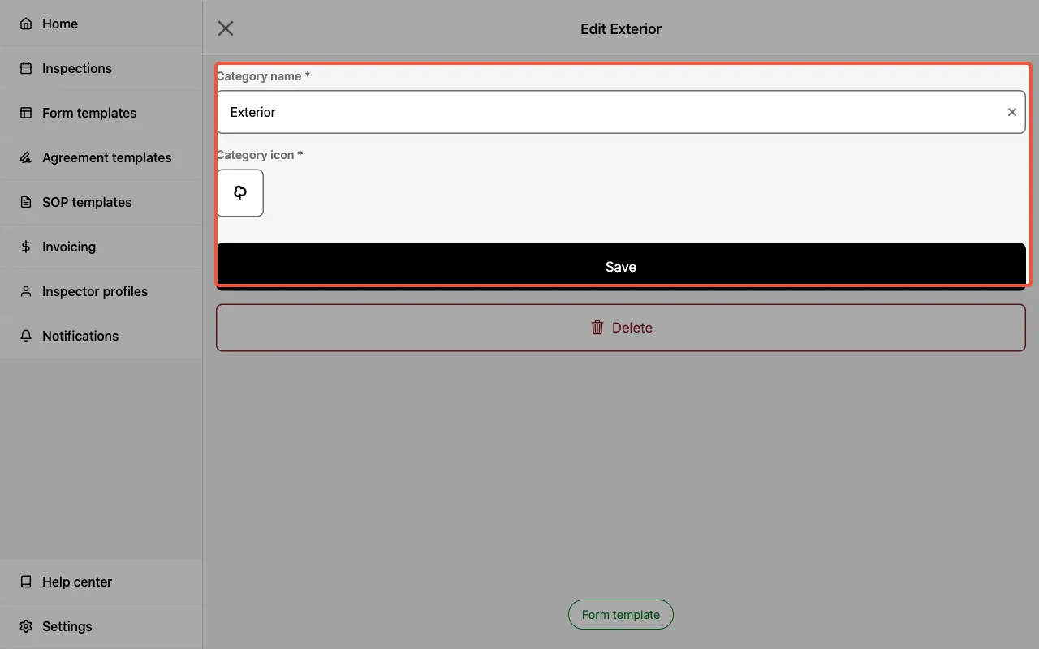Open Form templates via its grid icon
Image resolution: width=1039 pixels, height=649 pixels.
coord(25,113)
